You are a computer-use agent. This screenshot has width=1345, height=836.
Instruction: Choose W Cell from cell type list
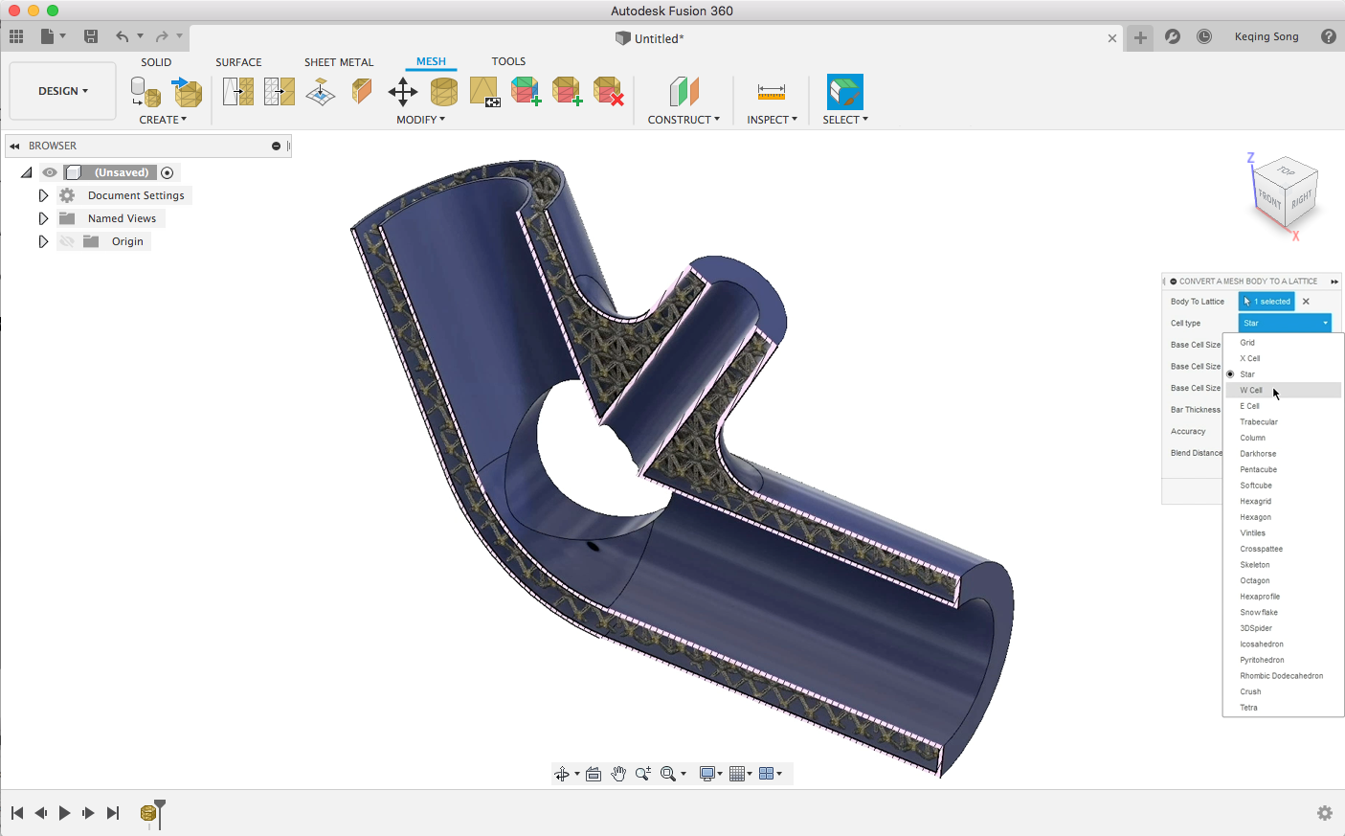(x=1283, y=390)
